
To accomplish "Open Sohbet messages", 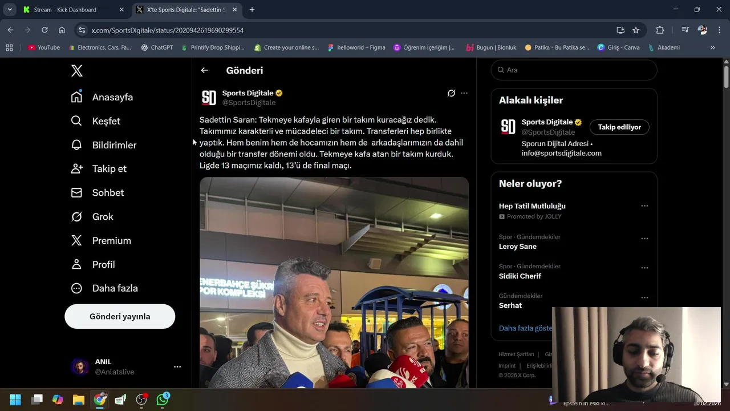I will pyautogui.click(x=98, y=193).
